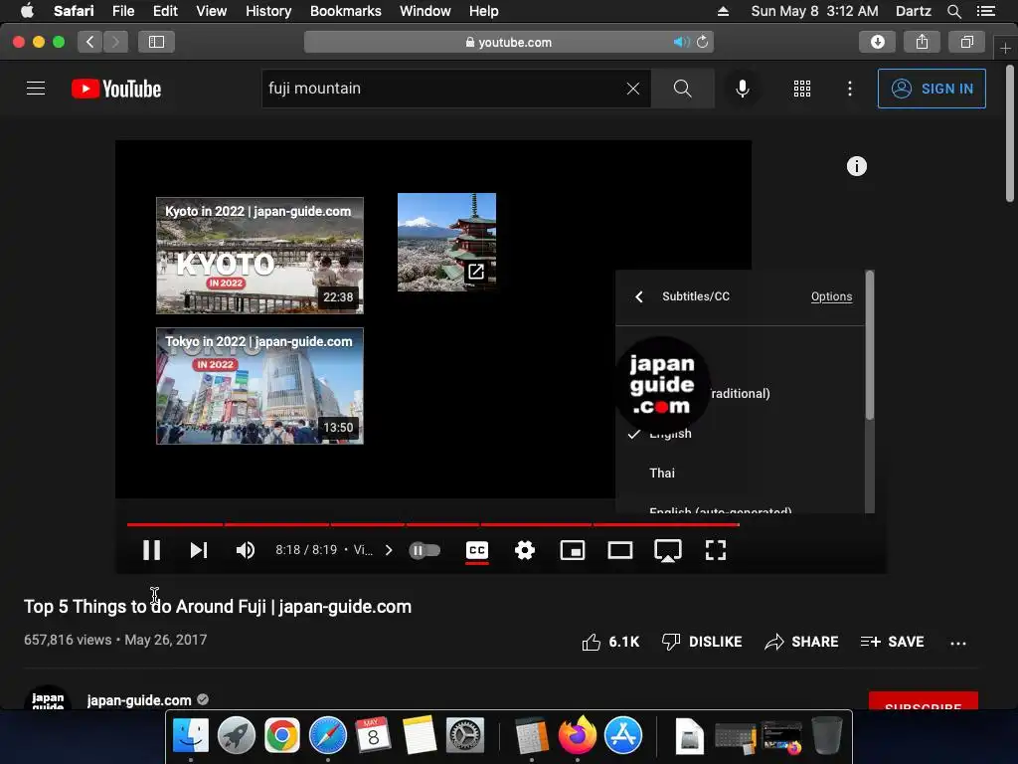SAVE the video to a playlist
This screenshot has height=764, width=1018.
(x=892, y=642)
